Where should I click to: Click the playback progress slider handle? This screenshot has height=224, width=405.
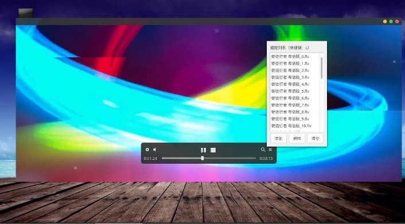[x=202, y=158]
